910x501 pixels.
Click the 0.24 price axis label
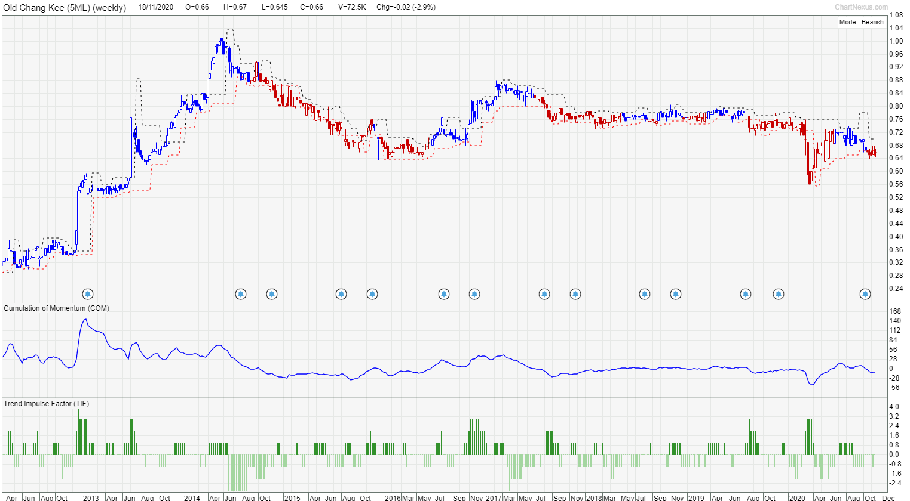[x=896, y=289]
